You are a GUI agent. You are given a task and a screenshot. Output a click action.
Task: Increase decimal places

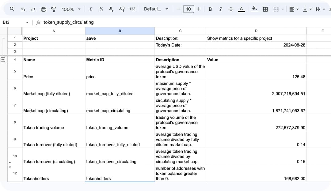[x=122, y=9]
